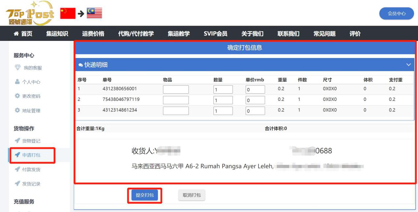Click the TopPost logo
Screen dimensions: 418x212
click(30, 13)
